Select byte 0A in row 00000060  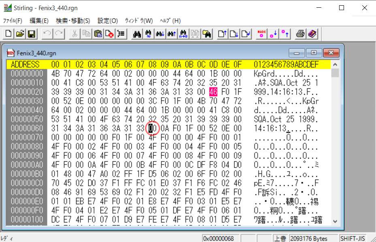point(164,128)
